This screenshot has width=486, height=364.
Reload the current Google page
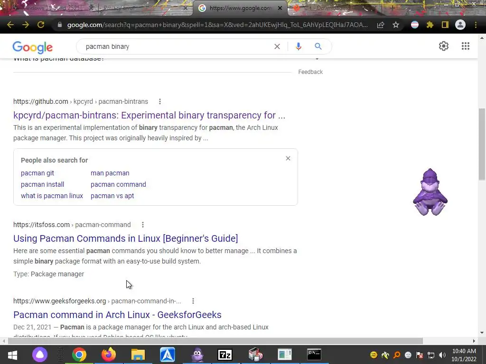click(41, 25)
